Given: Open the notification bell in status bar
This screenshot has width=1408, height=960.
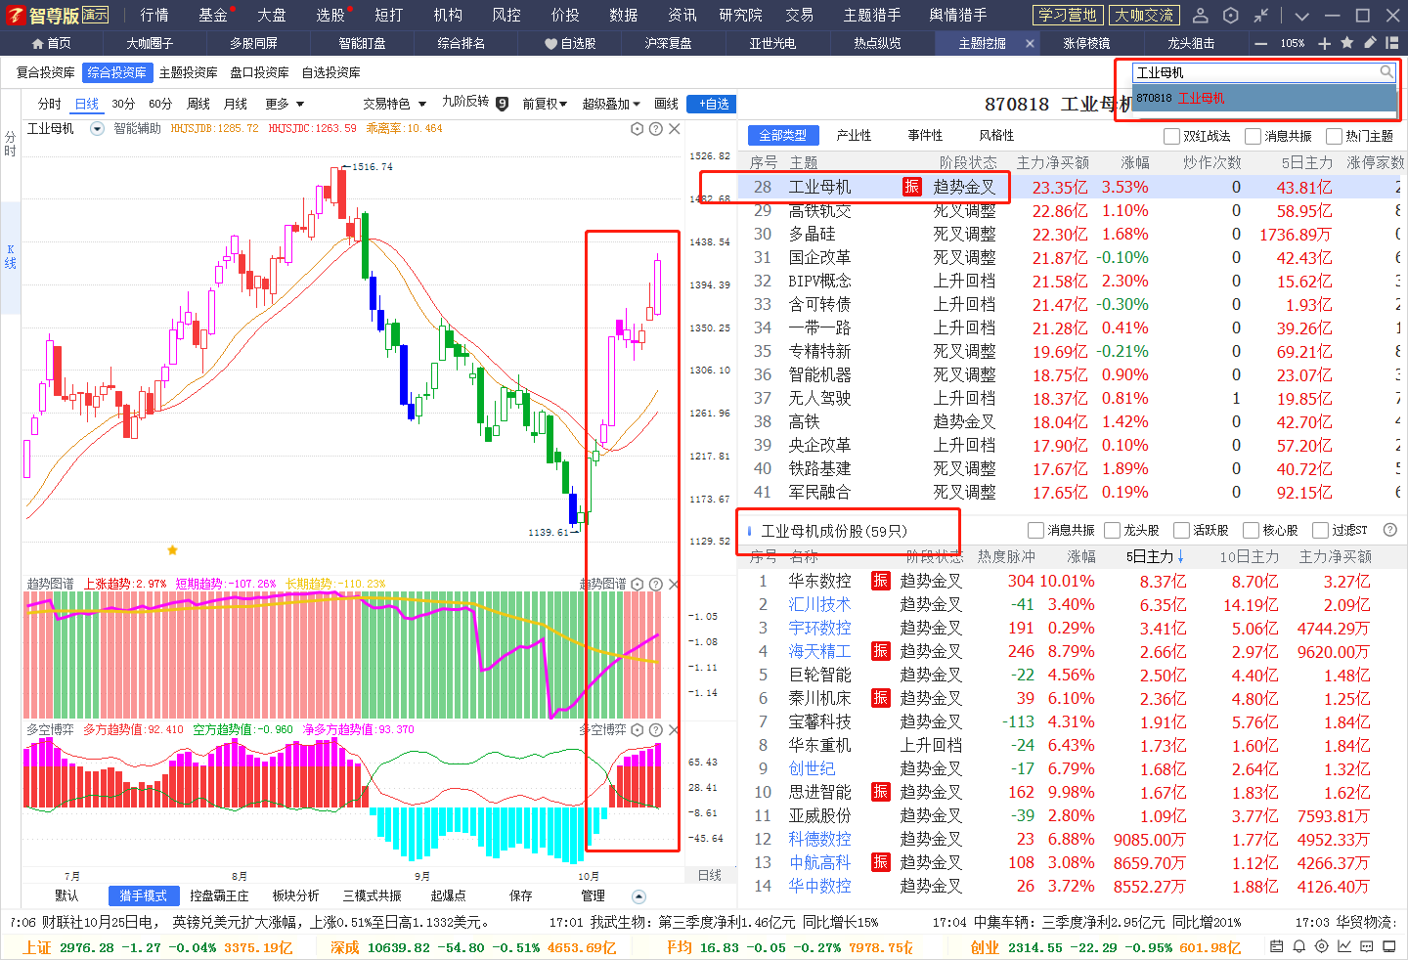Looking at the screenshot, I should 1299,946.
